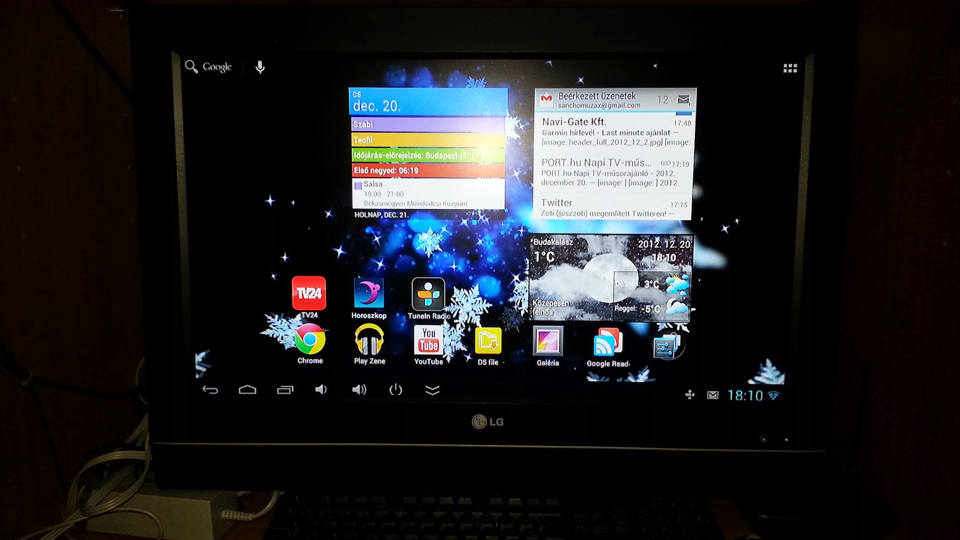960x540 pixels.
Task: Open Első negyed: 06:19 calendar entry
Action: [428, 170]
